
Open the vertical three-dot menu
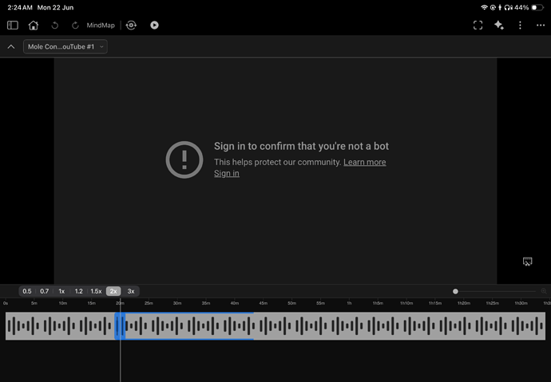point(520,26)
